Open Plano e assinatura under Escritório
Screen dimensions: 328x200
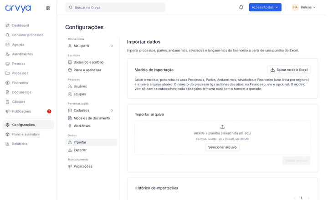click(91, 70)
